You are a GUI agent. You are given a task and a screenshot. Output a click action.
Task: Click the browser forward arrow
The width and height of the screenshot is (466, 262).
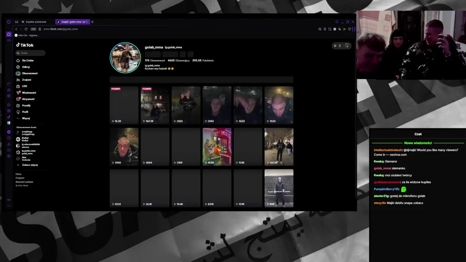pos(21,29)
